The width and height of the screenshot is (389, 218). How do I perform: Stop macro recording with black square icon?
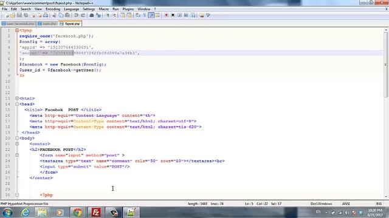click(173, 15)
